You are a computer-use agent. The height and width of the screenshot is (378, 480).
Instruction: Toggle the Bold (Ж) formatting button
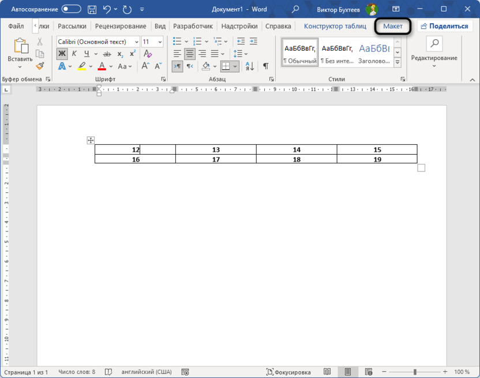62,54
